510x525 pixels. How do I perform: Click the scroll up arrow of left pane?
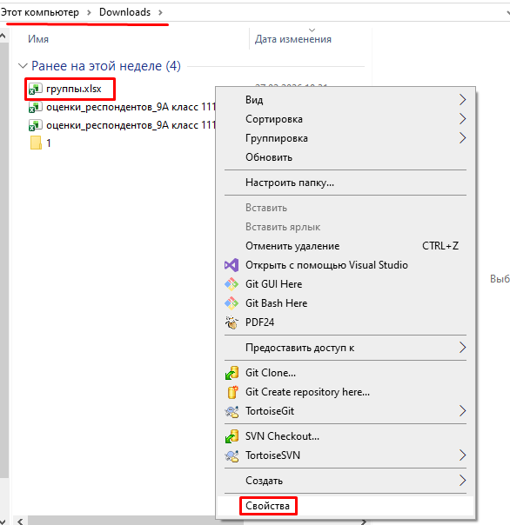(x=3, y=36)
